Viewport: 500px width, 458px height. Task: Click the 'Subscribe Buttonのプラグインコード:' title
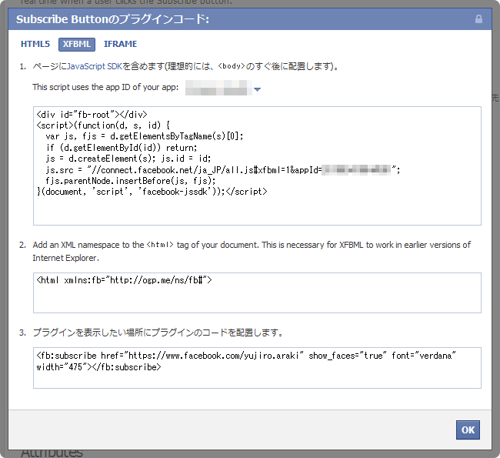[x=112, y=19]
